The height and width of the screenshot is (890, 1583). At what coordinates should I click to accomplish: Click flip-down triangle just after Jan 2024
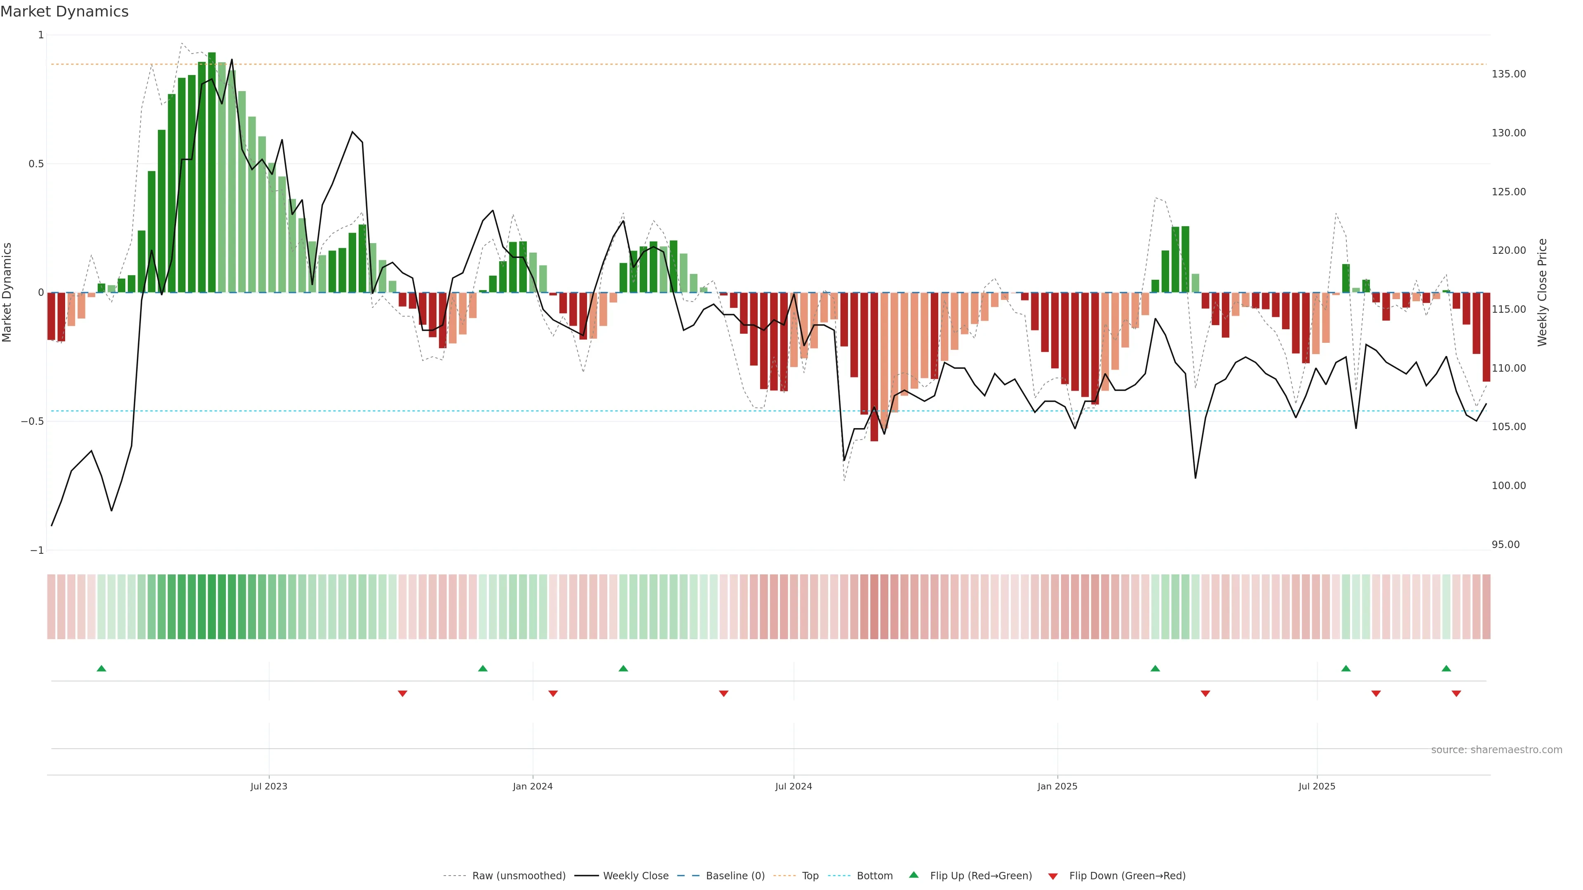(553, 693)
